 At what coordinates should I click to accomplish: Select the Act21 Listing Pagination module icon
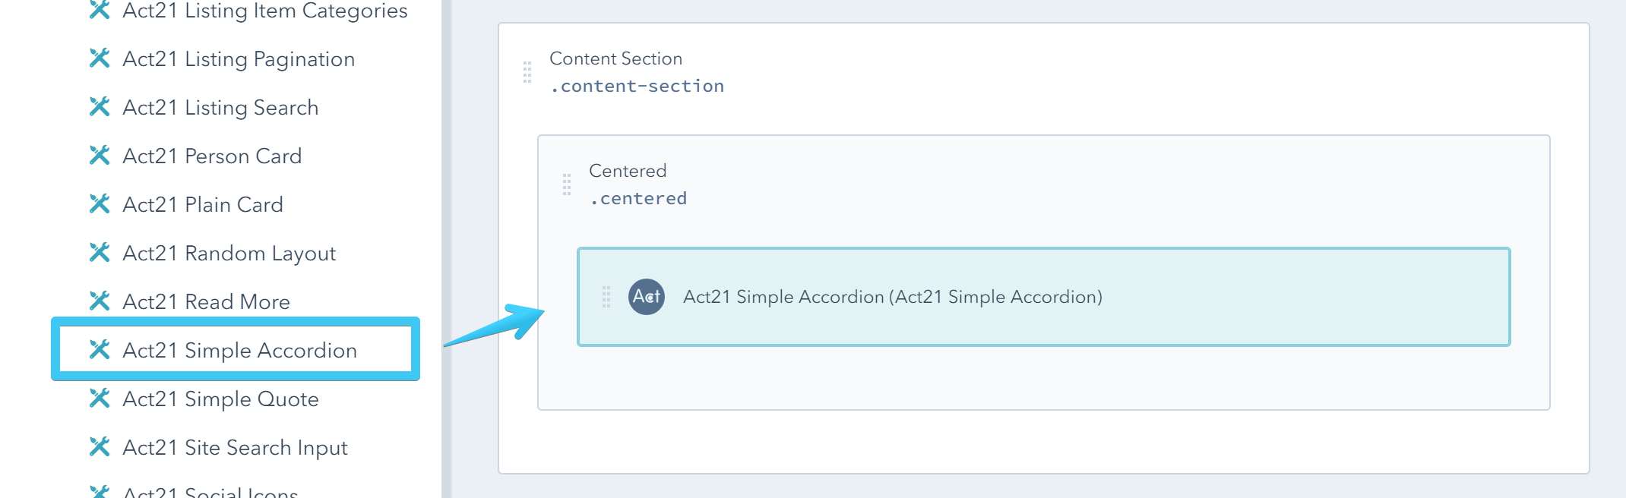[100, 58]
